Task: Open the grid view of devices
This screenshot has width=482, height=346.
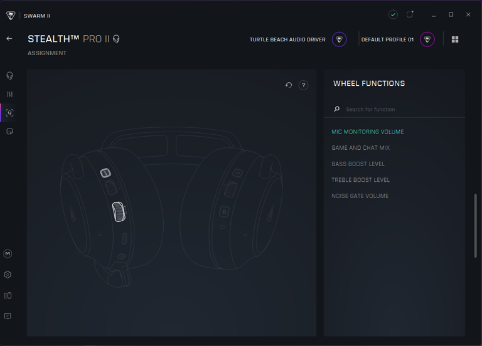Action: (x=455, y=39)
